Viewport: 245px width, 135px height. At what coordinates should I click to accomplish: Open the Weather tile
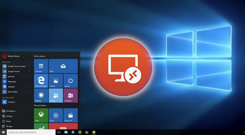tap(41, 95)
